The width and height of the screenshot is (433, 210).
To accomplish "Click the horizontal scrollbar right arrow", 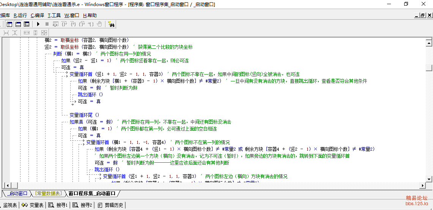I will click(x=422, y=185).
